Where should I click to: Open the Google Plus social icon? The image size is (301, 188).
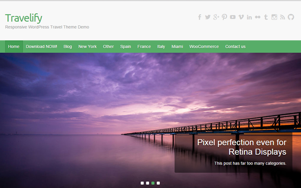tap(216, 17)
